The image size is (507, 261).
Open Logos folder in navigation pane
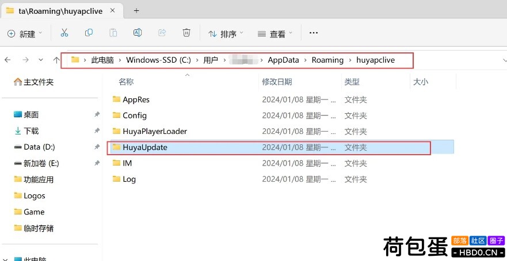(x=29, y=195)
